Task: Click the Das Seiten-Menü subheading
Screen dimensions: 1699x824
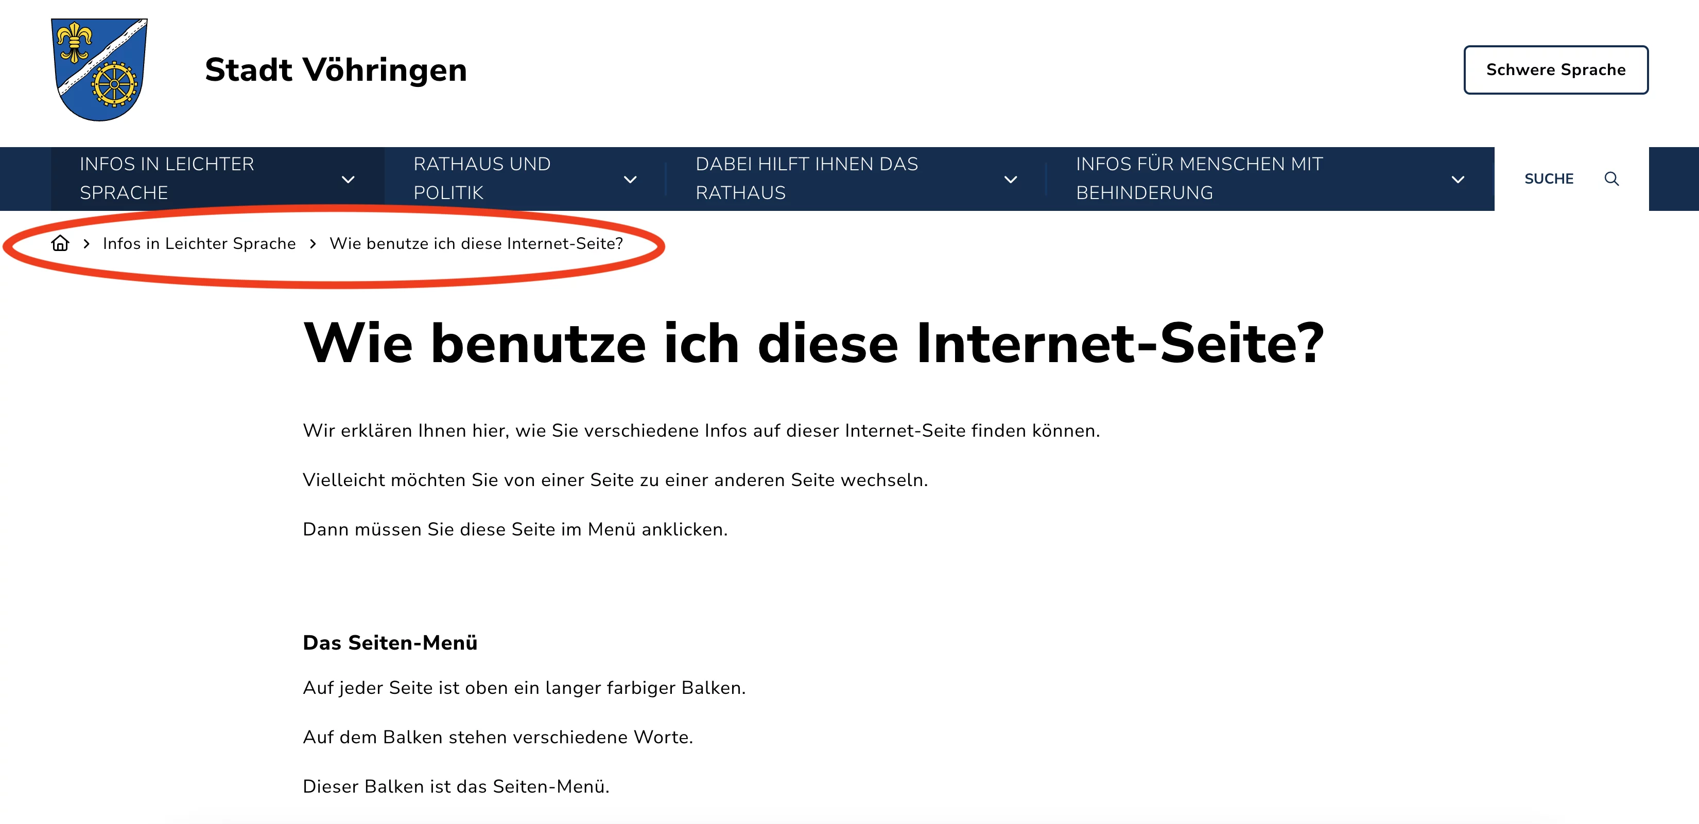Action: pos(390,643)
